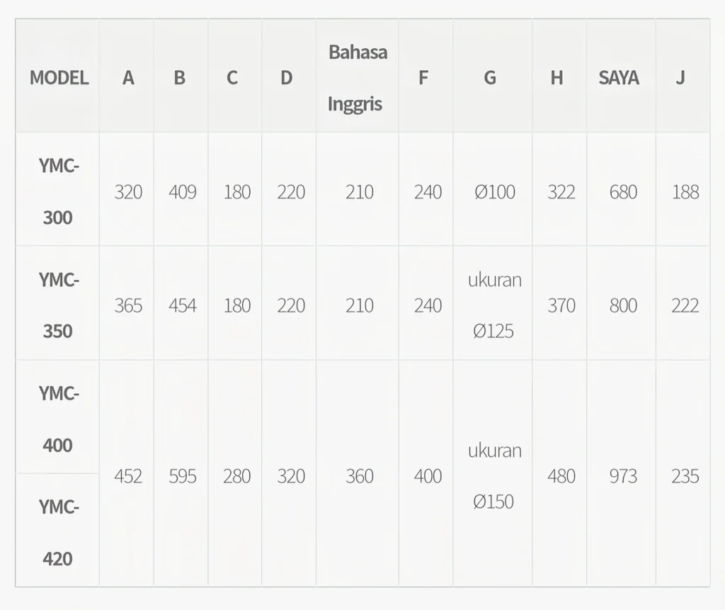Select value 680 in the SAYA column
Viewport: 725px width, 610px height.
(623, 192)
